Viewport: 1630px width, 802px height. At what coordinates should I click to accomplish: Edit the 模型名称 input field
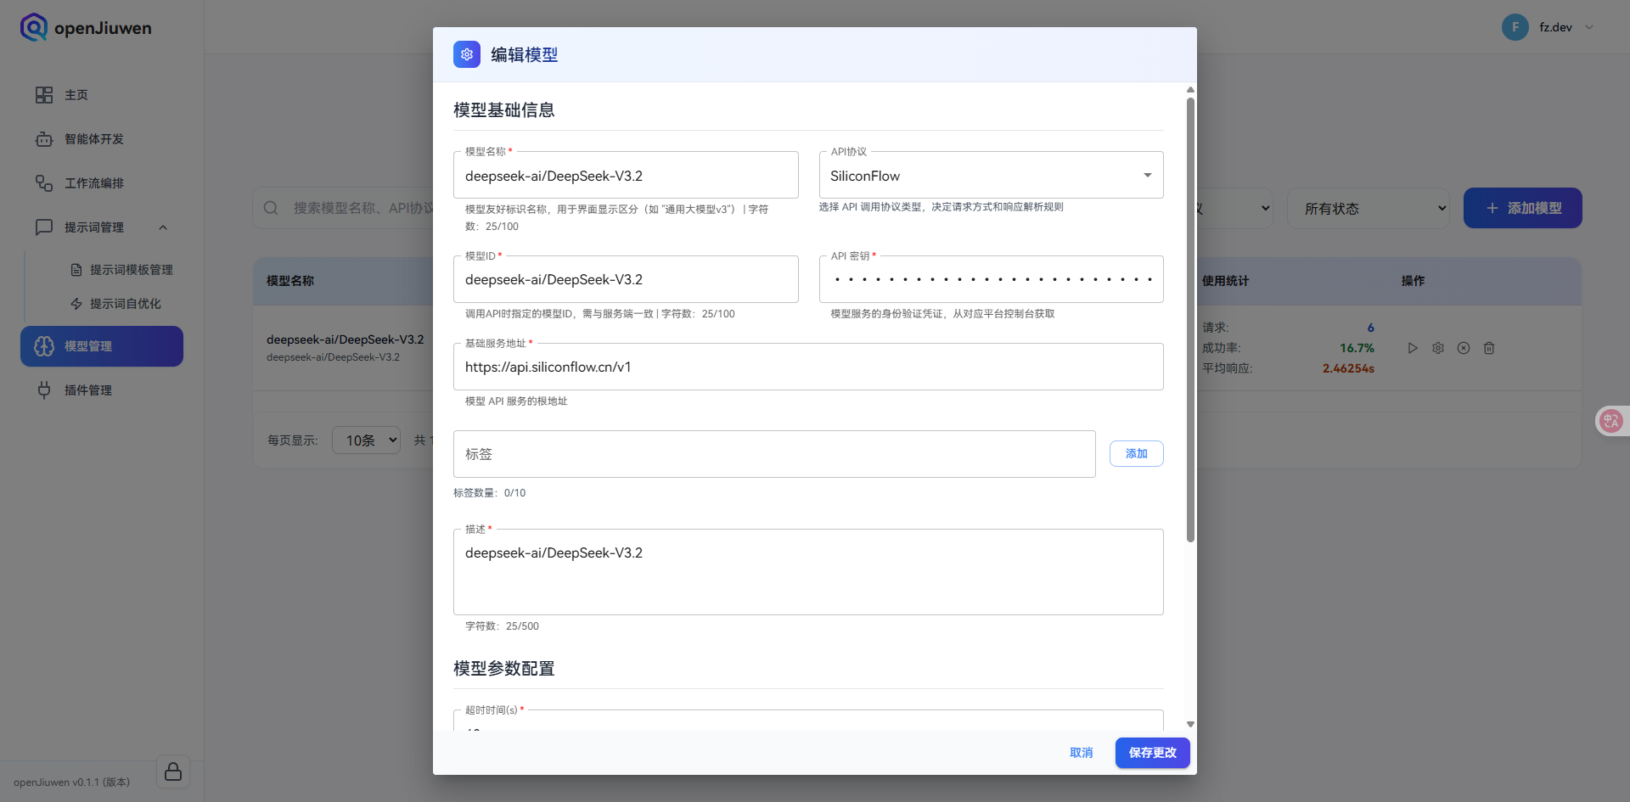[626, 176]
